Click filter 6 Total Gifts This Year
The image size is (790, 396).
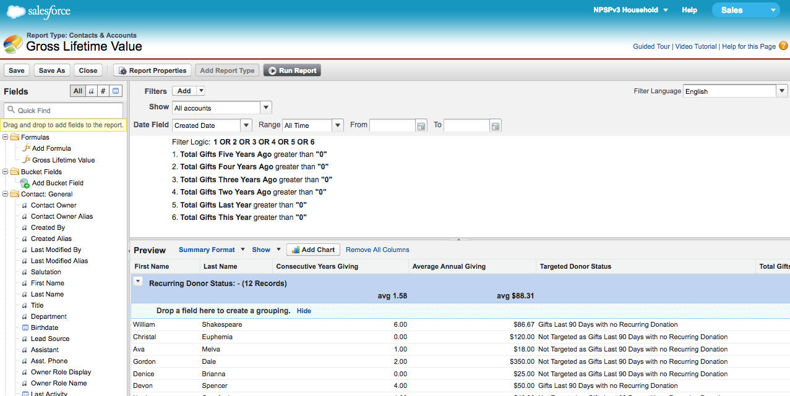pyautogui.click(x=239, y=217)
